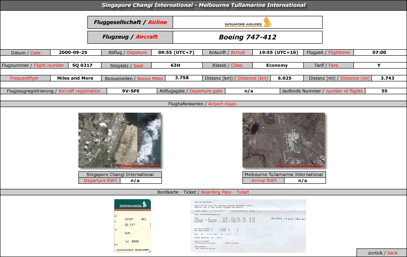Click the Boeing 747-412 aircraft text
Viewport: 407px width, 257px height.
(x=248, y=37)
